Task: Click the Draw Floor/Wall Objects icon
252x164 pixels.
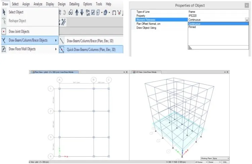Action: [x=4, y=49]
